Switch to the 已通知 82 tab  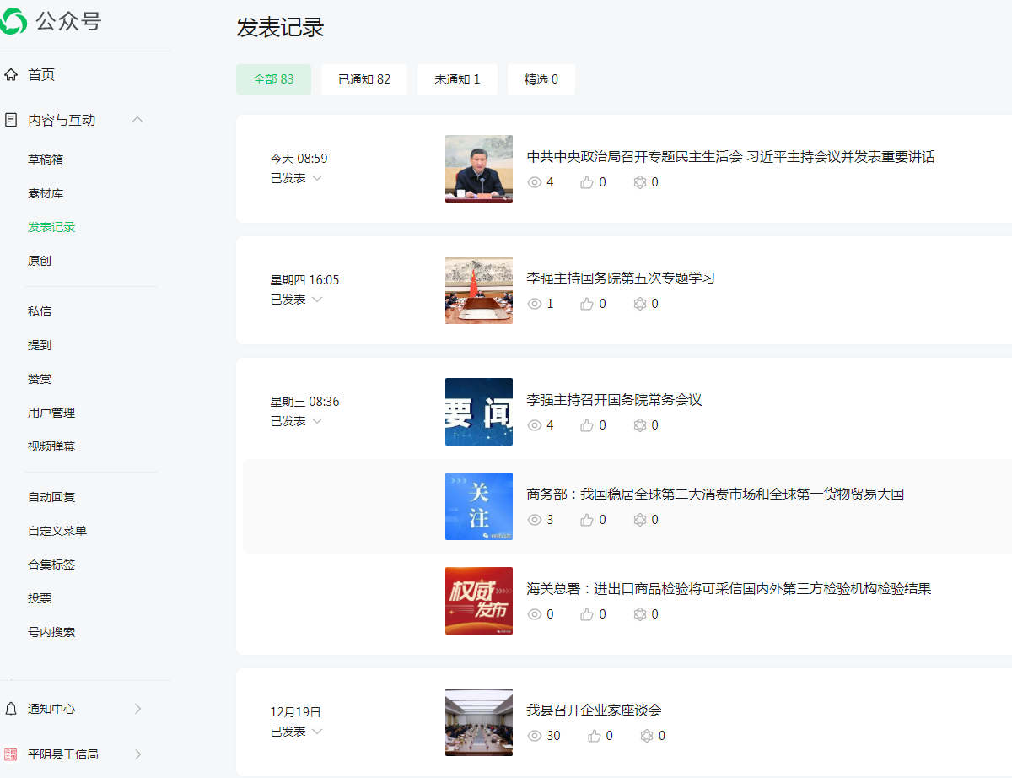pyautogui.click(x=364, y=79)
